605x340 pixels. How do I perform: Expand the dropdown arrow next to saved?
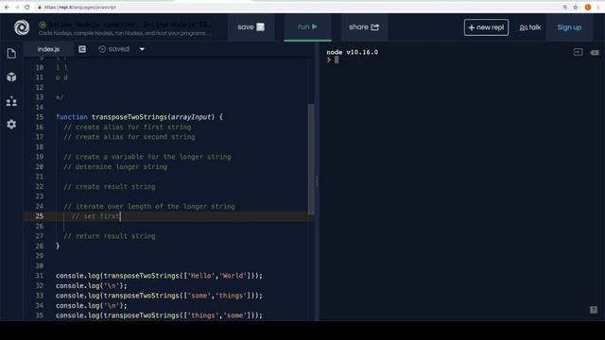(142, 49)
